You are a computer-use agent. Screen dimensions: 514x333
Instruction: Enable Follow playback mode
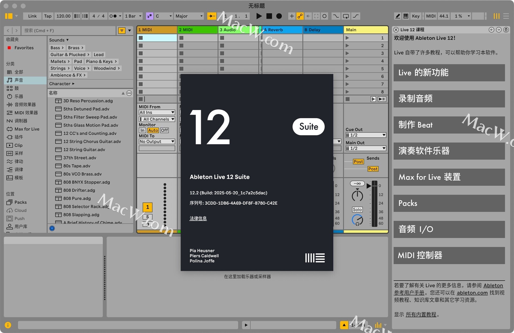[x=212, y=16]
